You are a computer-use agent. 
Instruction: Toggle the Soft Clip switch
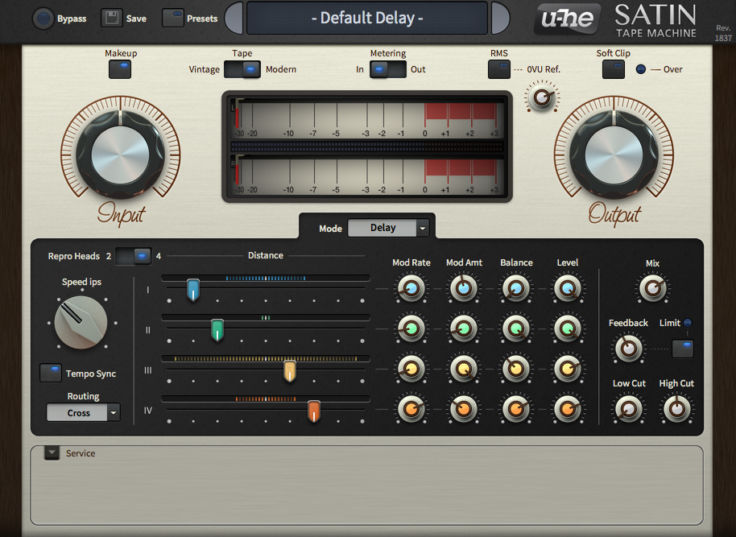pyautogui.click(x=614, y=69)
